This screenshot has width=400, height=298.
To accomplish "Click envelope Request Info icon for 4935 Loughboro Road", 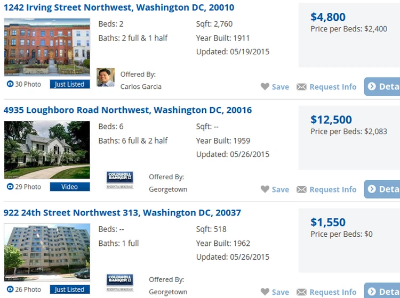I will [x=301, y=189].
